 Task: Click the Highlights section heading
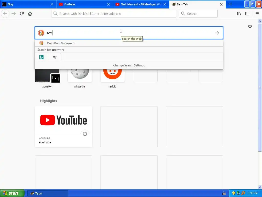pyautogui.click(x=48, y=101)
